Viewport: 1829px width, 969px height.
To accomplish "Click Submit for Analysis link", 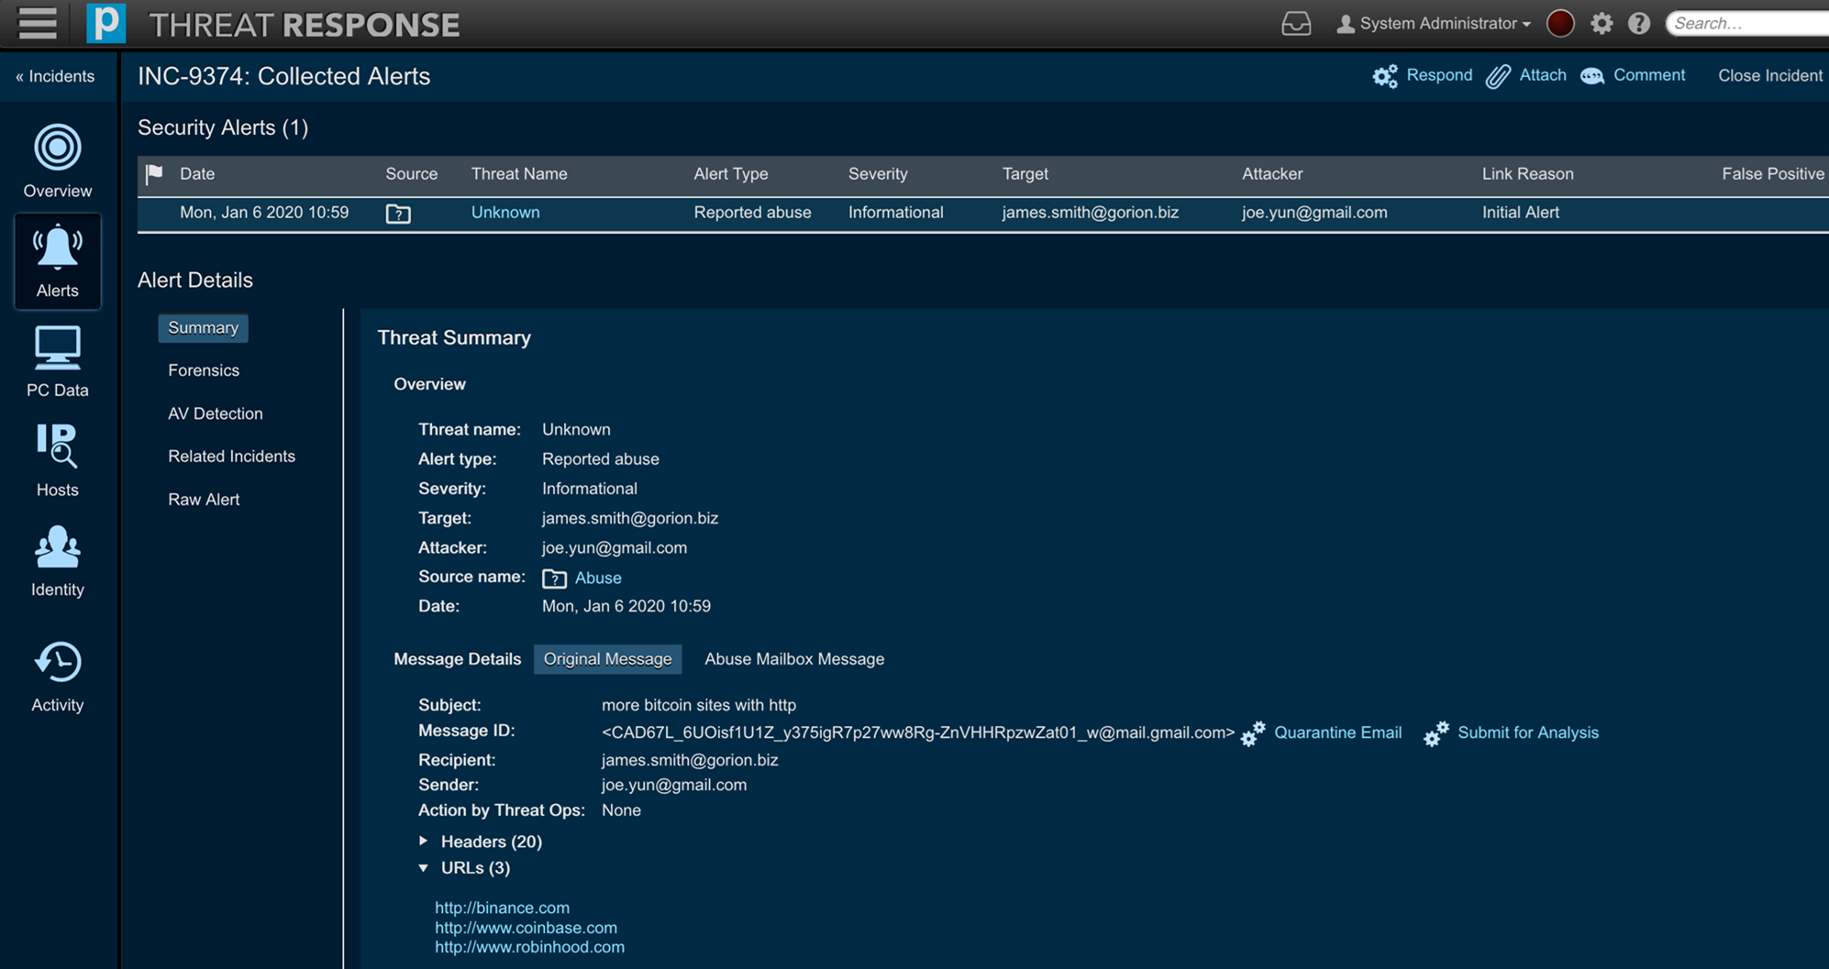I will coord(1528,732).
